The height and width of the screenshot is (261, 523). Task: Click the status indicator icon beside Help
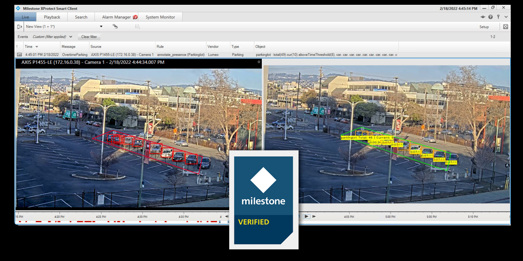[x=483, y=17]
